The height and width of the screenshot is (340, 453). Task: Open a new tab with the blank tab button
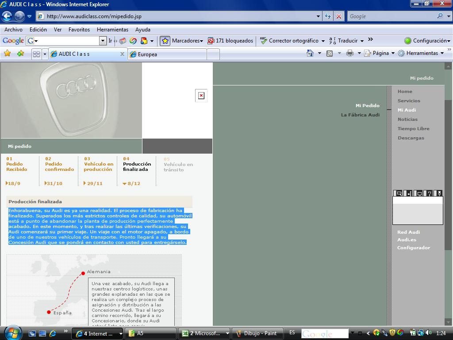(x=213, y=54)
